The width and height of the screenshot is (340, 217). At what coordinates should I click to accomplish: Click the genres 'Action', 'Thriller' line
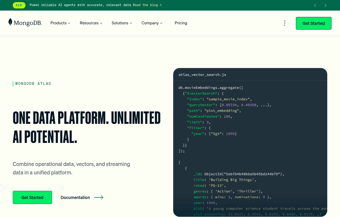[228, 191]
